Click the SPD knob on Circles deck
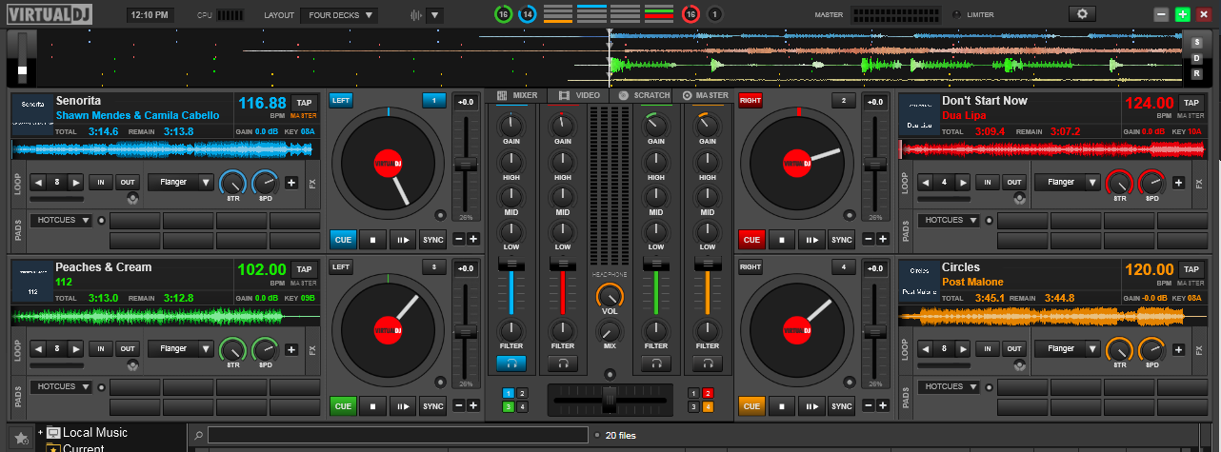 (x=1151, y=349)
